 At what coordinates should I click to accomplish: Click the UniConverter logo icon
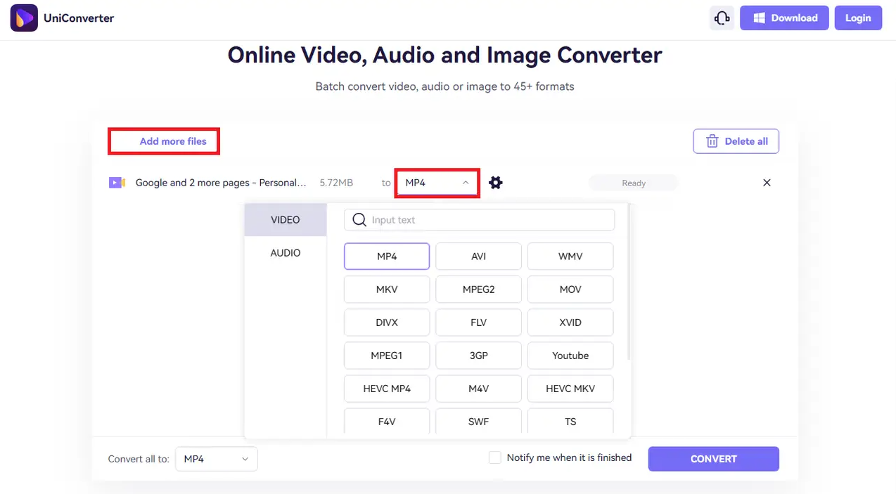24,18
